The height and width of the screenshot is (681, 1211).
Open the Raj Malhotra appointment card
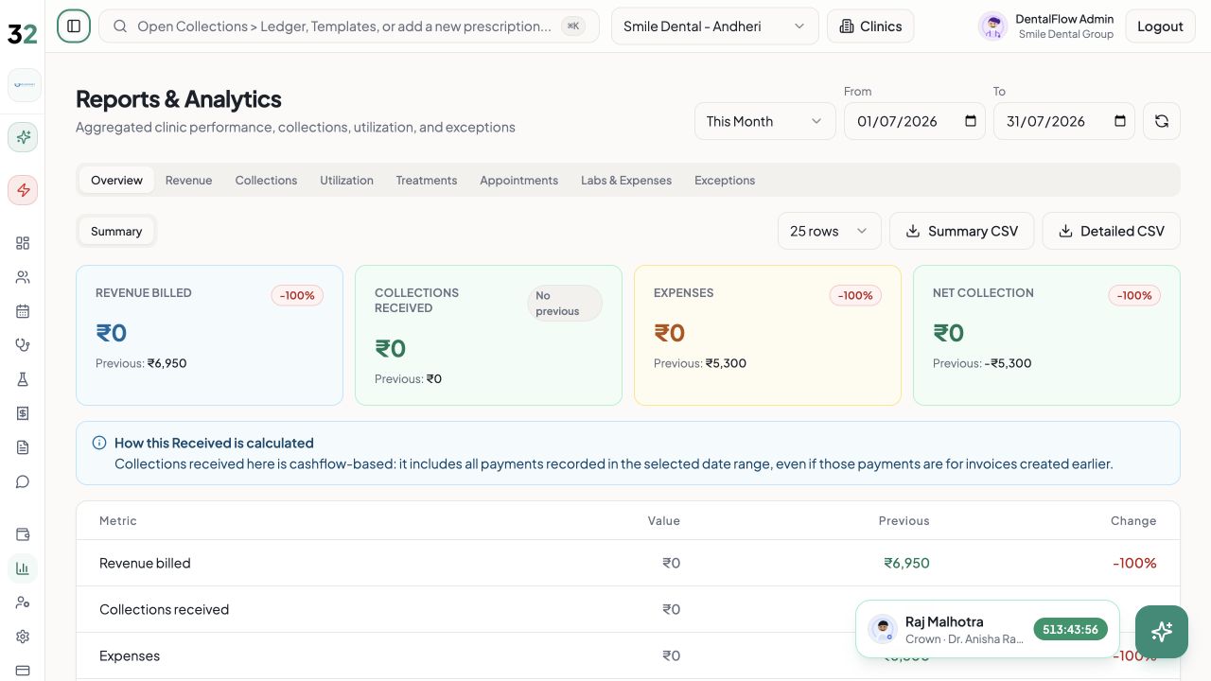988,629
